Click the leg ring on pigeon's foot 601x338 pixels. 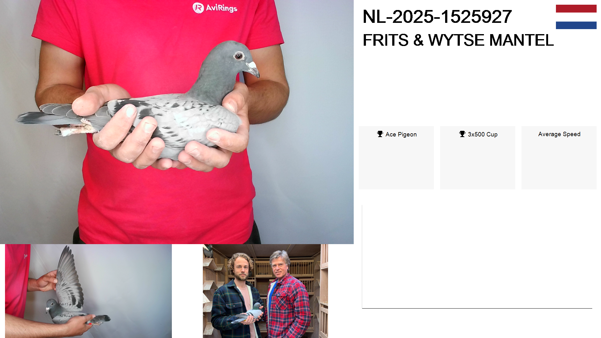click(x=84, y=121)
